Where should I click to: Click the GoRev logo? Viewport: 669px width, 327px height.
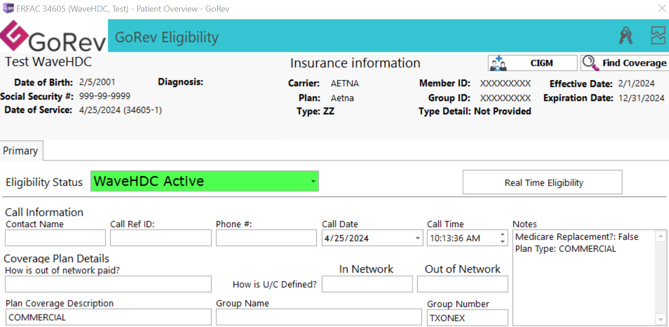pos(53,36)
